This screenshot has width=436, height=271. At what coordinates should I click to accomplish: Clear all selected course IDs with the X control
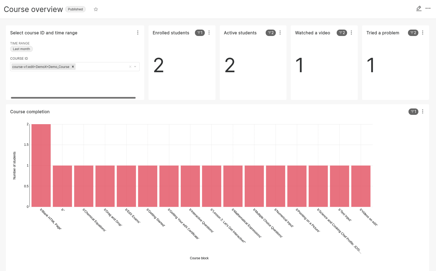[130, 67]
